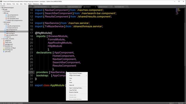Viewport: 186px width, 104px height.
Task: Click the home folder icon
Action: pyautogui.click(x=5, y=11)
